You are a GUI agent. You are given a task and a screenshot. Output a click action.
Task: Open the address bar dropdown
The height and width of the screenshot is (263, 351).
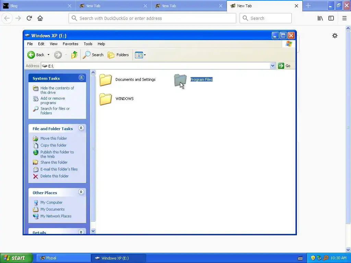(x=273, y=66)
